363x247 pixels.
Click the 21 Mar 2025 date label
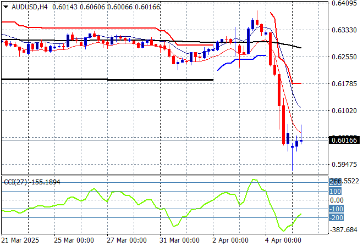click(20, 240)
